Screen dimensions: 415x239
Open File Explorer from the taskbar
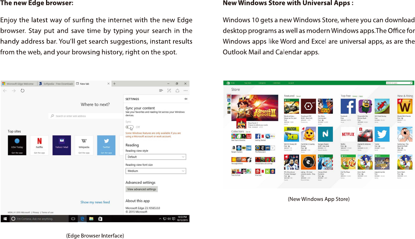[91, 219]
